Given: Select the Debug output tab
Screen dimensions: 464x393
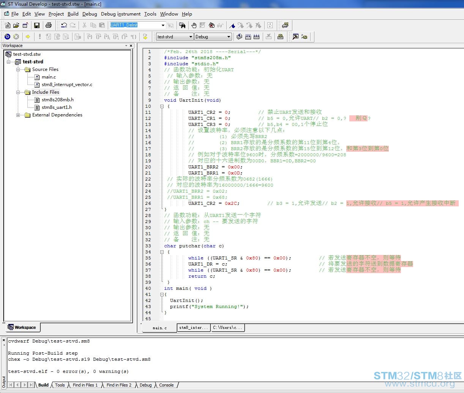Looking at the screenshot, I should pyautogui.click(x=145, y=385).
